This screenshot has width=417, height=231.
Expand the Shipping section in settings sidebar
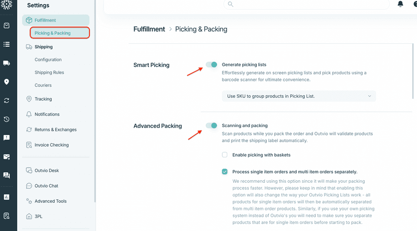click(44, 47)
